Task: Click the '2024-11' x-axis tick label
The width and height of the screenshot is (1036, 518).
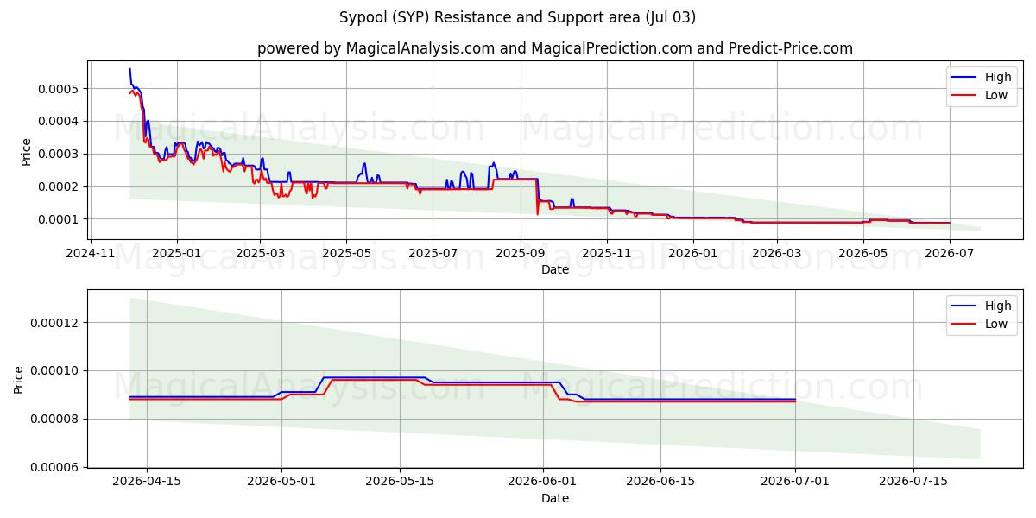Action: point(92,253)
